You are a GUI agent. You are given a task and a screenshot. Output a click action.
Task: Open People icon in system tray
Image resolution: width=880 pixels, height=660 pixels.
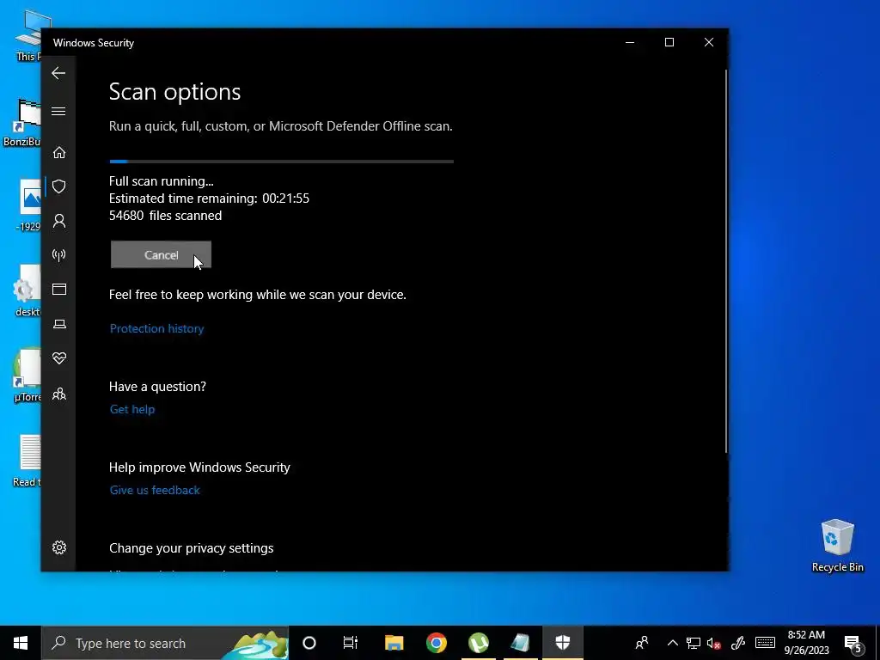coord(642,643)
